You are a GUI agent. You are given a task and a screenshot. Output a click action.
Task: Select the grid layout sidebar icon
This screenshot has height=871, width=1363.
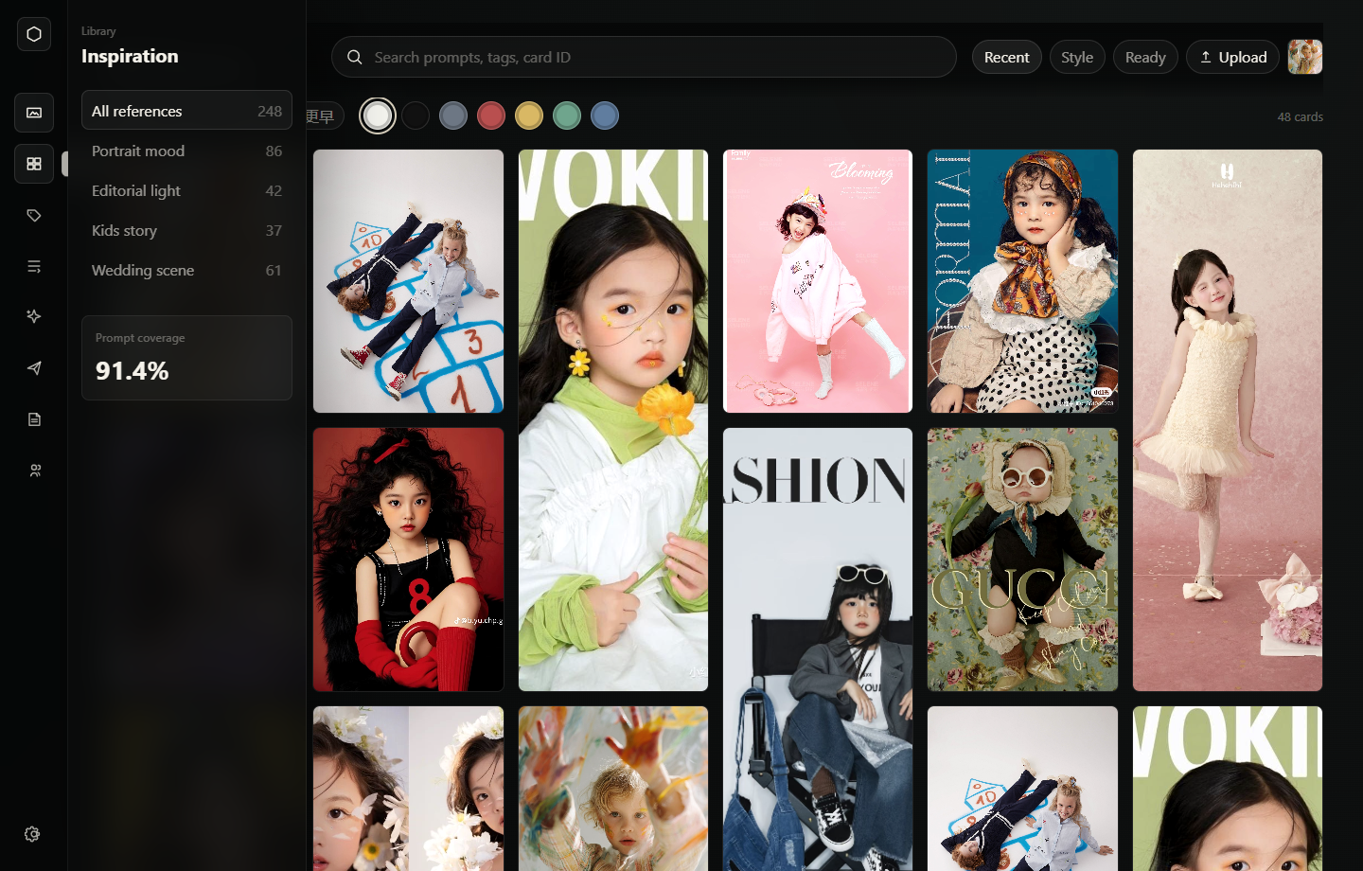click(34, 164)
